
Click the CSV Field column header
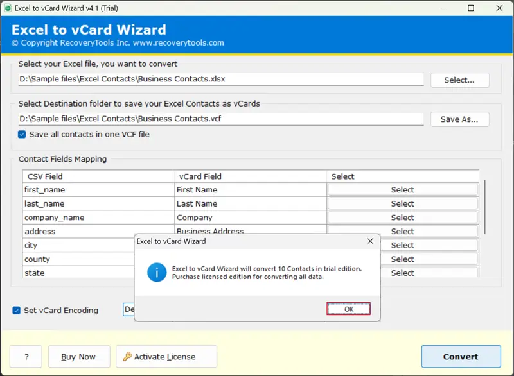tap(98, 176)
